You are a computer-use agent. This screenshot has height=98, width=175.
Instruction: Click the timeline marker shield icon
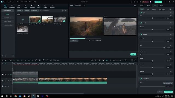(96, 60)
